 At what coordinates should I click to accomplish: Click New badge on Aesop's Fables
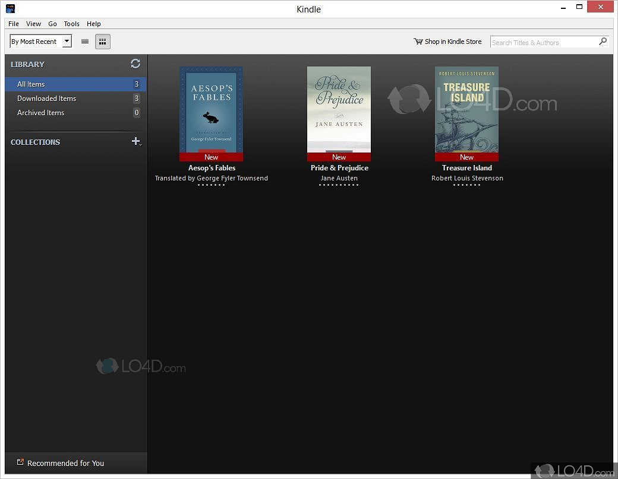point(212,157)
